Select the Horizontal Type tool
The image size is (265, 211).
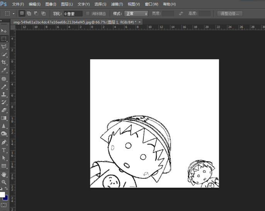click(x=4, y=150)
